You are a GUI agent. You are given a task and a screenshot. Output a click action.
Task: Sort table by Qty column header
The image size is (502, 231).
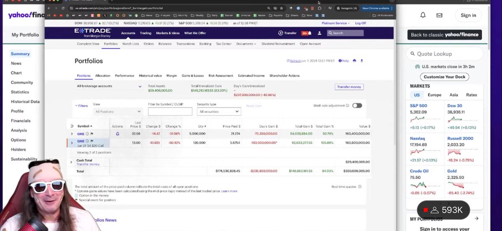[202, 126]
